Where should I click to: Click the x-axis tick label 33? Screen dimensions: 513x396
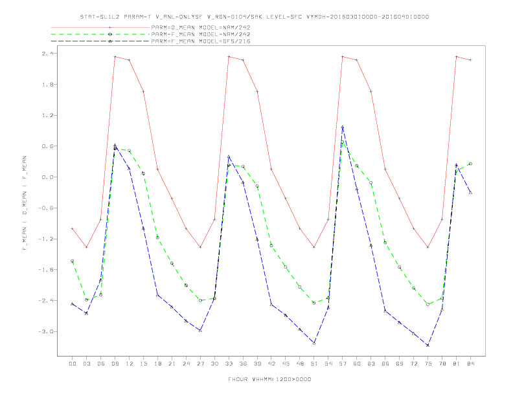[229, 364]
